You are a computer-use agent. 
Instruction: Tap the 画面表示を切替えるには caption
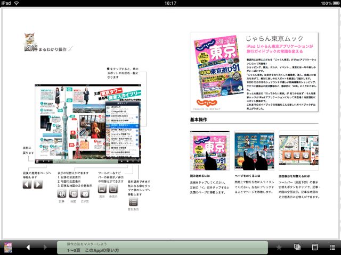pos(294,176)
